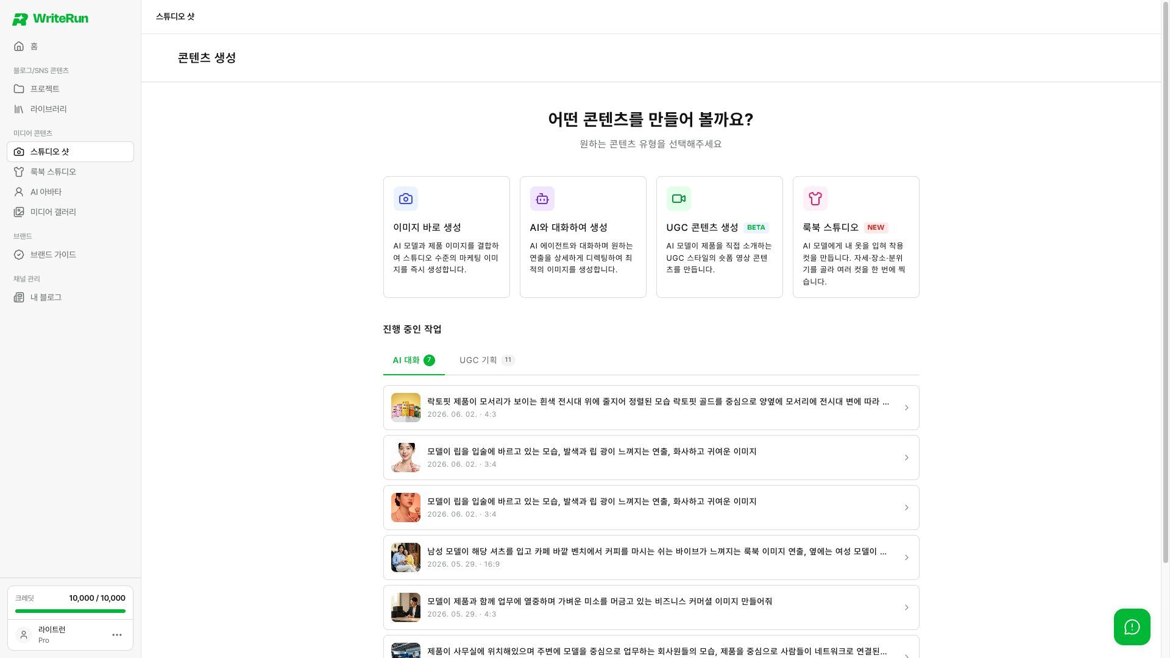Open the 내 블로그 newspaper icon
This screenshot has height=658, width=1170.
point(19,297)
